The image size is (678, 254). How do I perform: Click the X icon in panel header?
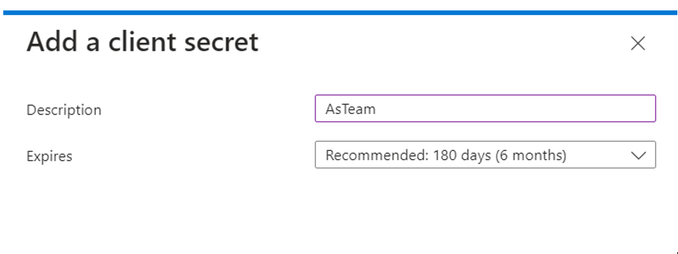[x=638, y=43]
